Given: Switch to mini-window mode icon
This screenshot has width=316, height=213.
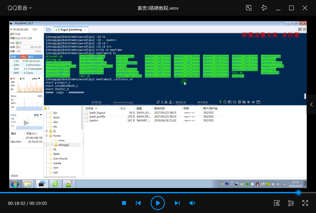Looking at the screenshot, I should (x=249, y=8).
